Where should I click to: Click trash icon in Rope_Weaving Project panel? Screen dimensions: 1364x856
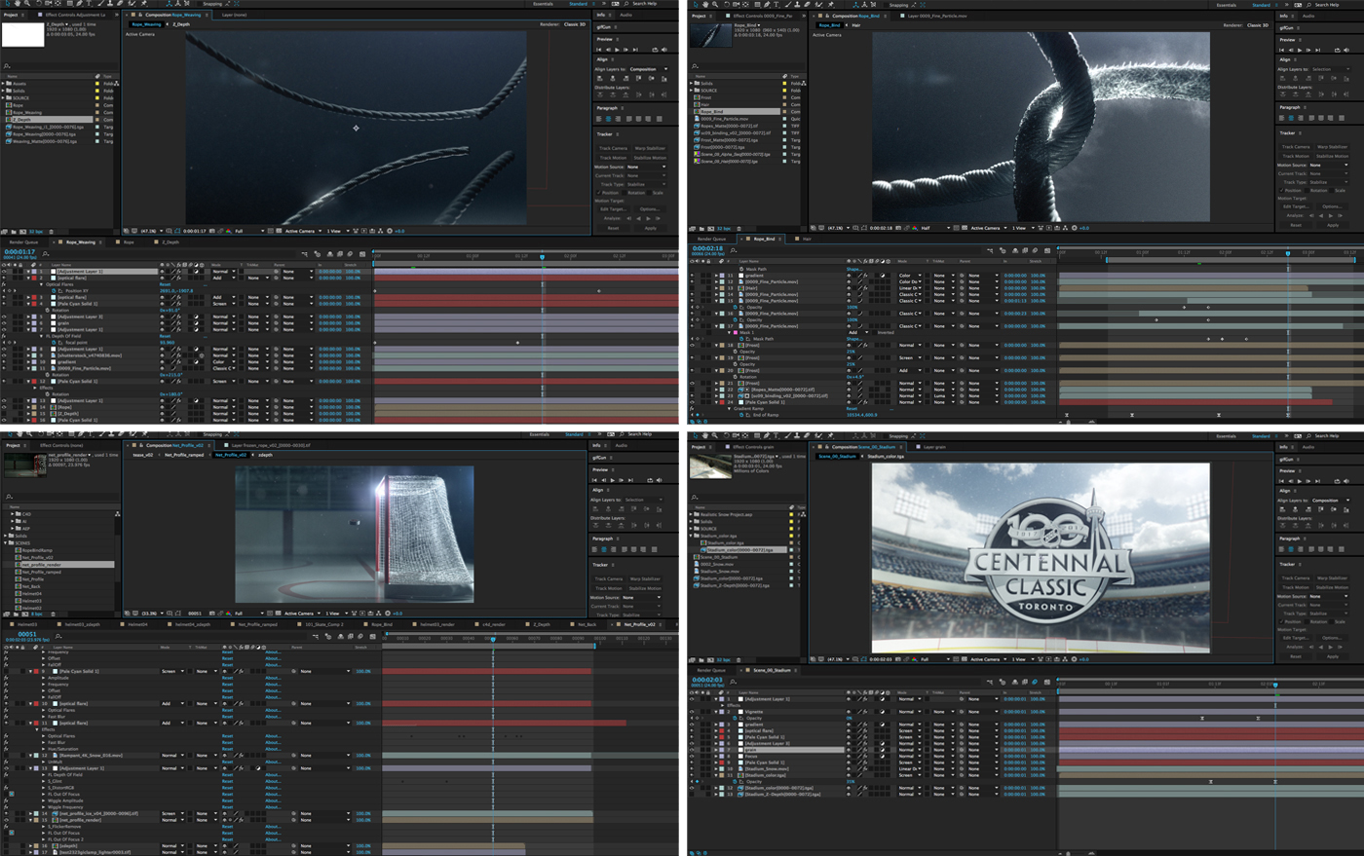[51, 232]
